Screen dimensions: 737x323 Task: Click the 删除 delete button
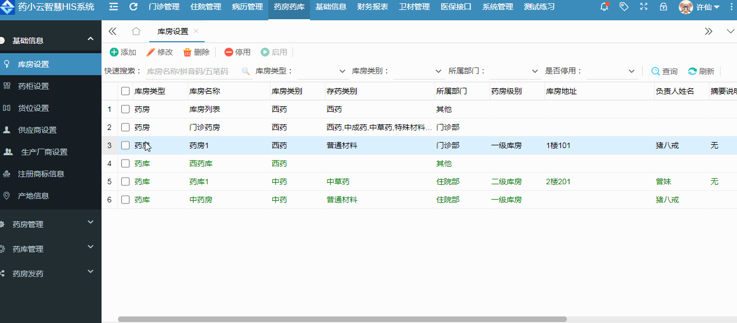click(196, 52)
